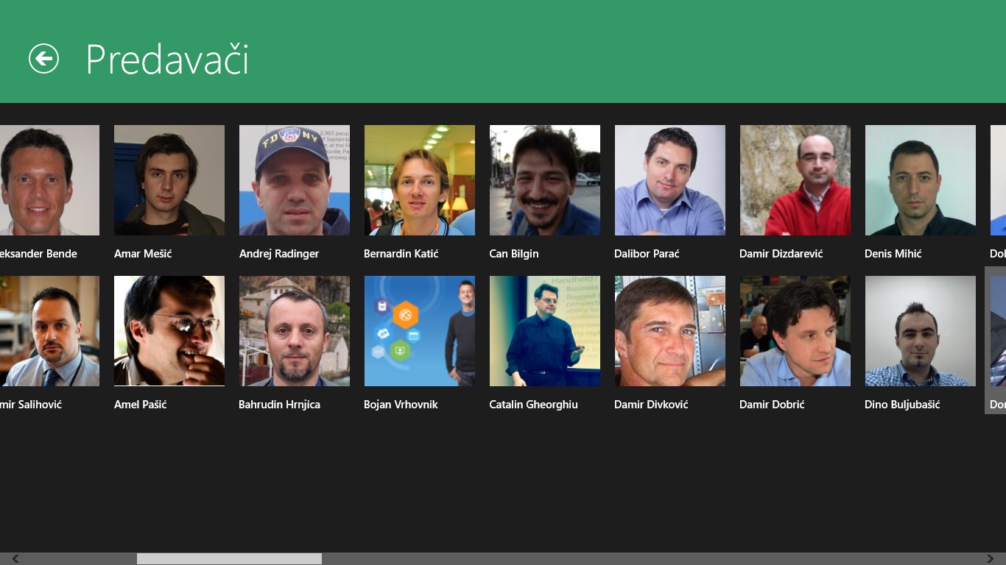Image resolution: width=1006 pixels, height=565 pixels.
Task: Click the Can Bilgin name label
Action: click(x=514, y=254)
